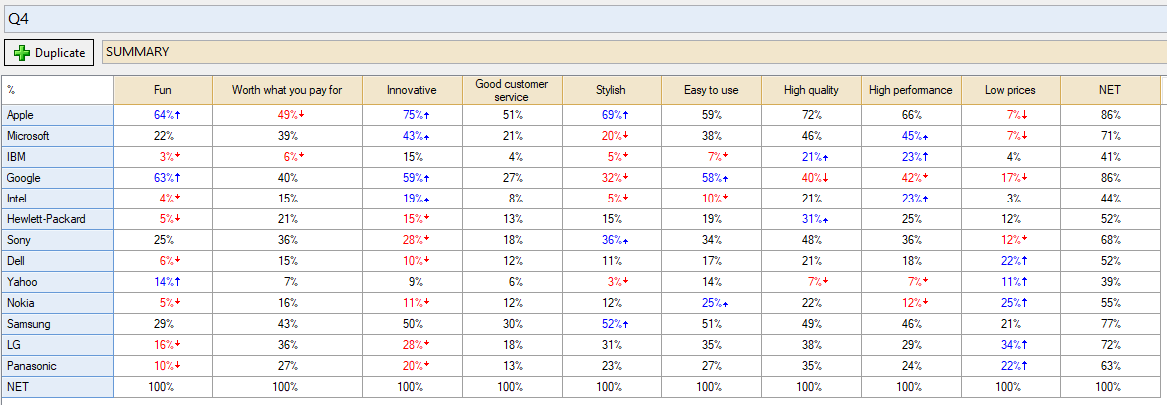Select the High performance column header

(x=911, y=90)
